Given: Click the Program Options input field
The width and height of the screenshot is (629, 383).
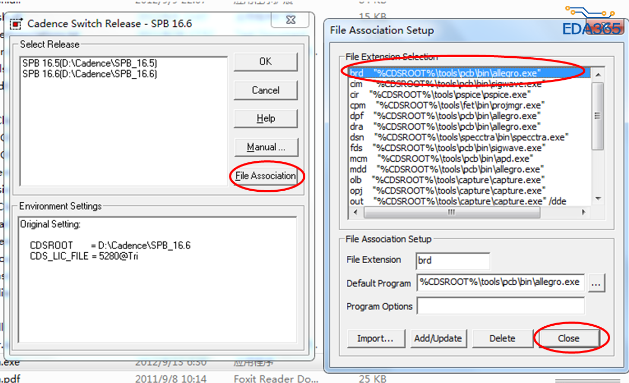Looking at the screenshot, I should pyautogui.click(x=501, y=306).
